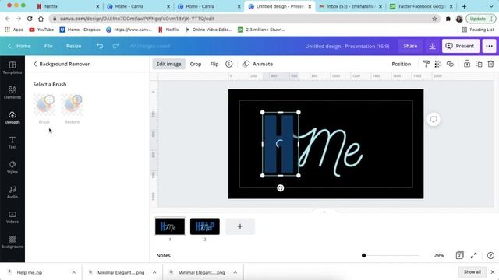The image size is (499, 280).
Task: Open the Elements sidebar panel
Action: (12, 93)
